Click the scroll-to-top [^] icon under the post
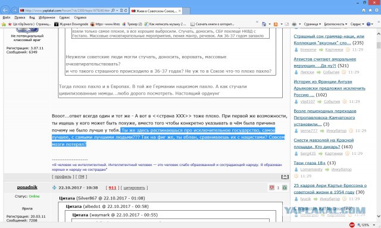The height and width of the screenshot is (228, 381). pos(285,177)
